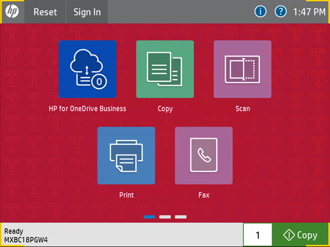Image resolution: width=330 pixels, height=247 pixels.
Task: Tap the Ready status message
Action: 13,231
